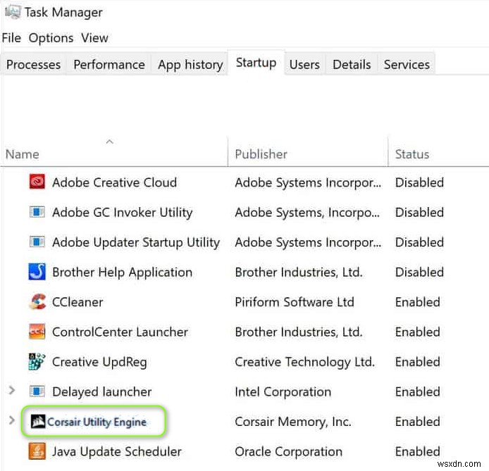Viewport: 489px width, 471px height.
Task: Click the Adobe Updater Startup Utility icon
Action: tap(37, 241)
